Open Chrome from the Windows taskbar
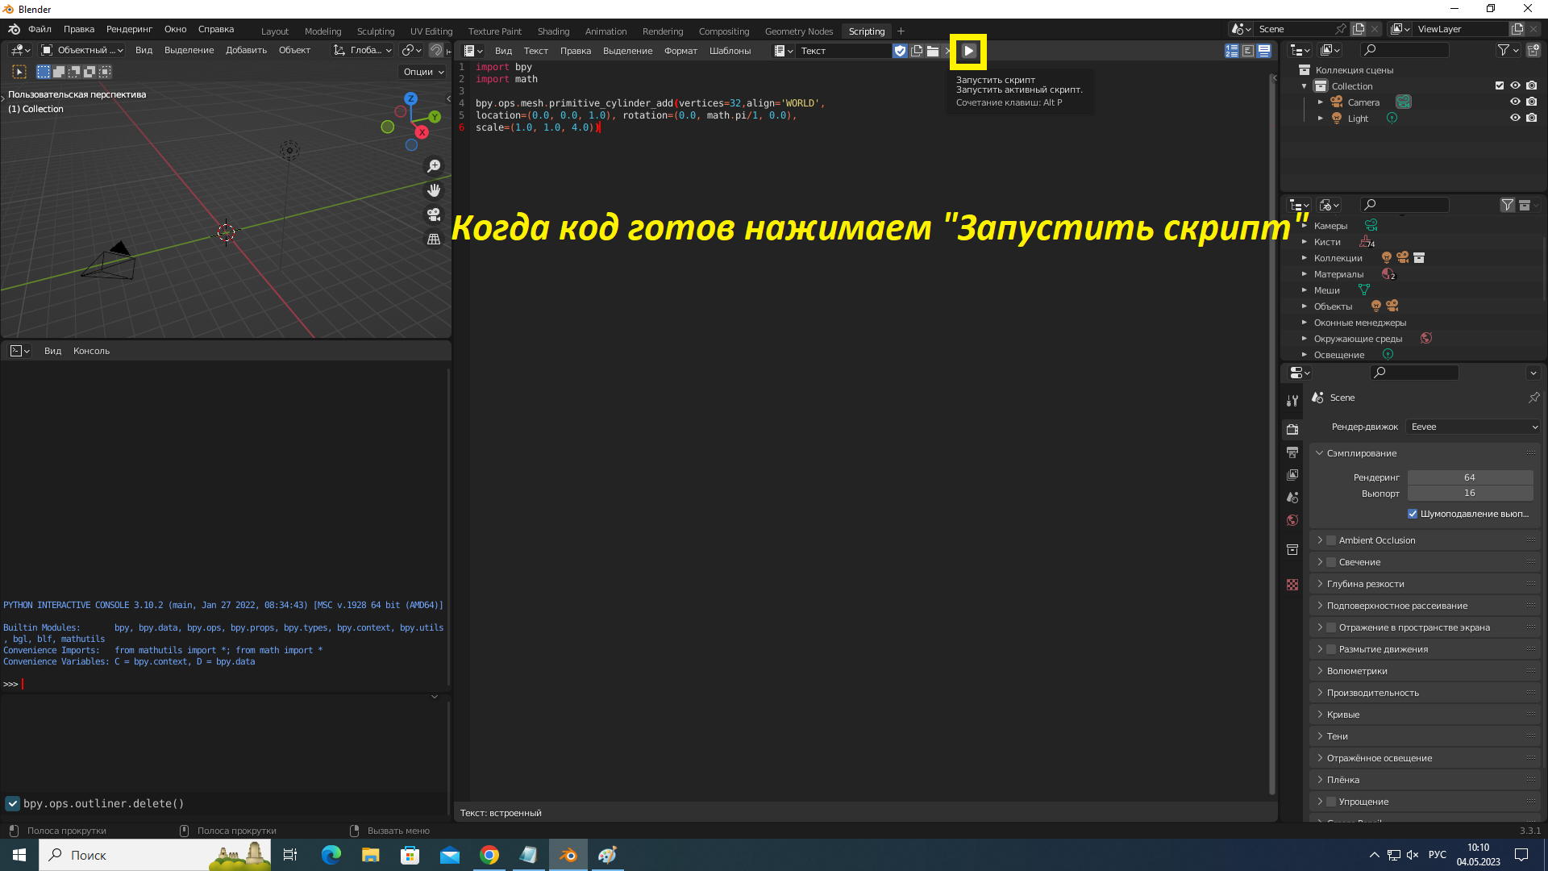The height and width of the screenshot is (871, 1548). (x=489, y=855)
